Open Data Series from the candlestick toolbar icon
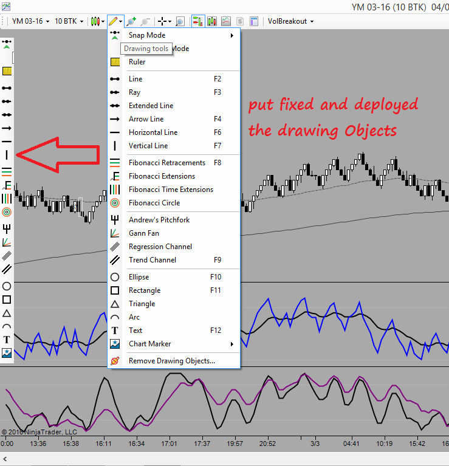Screen dimensions: 449x466 point(212,21)
